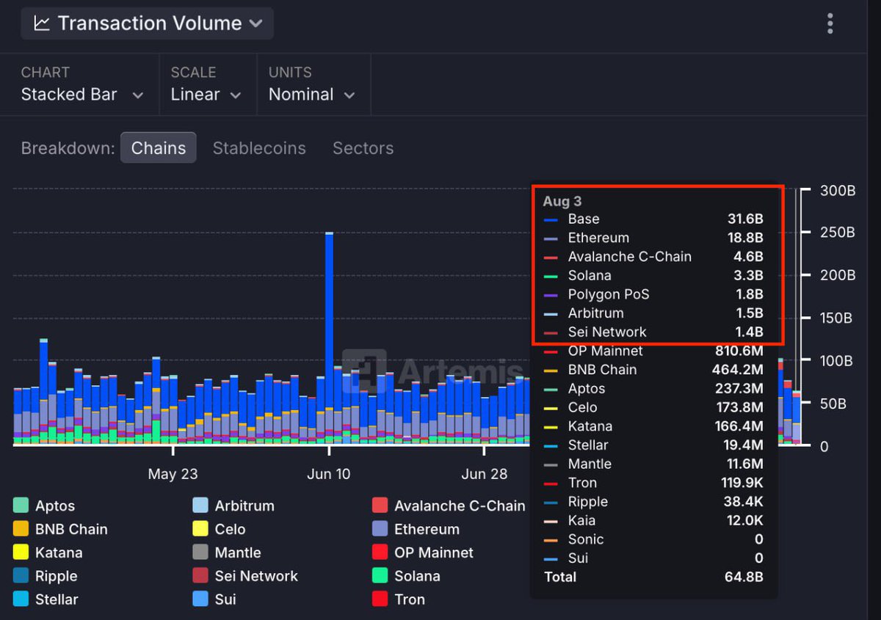Click the BNB Chain 464.2M tooltip row
This screenshot has width=881, height=620.
pyautogui.click(x=653, y=370)
